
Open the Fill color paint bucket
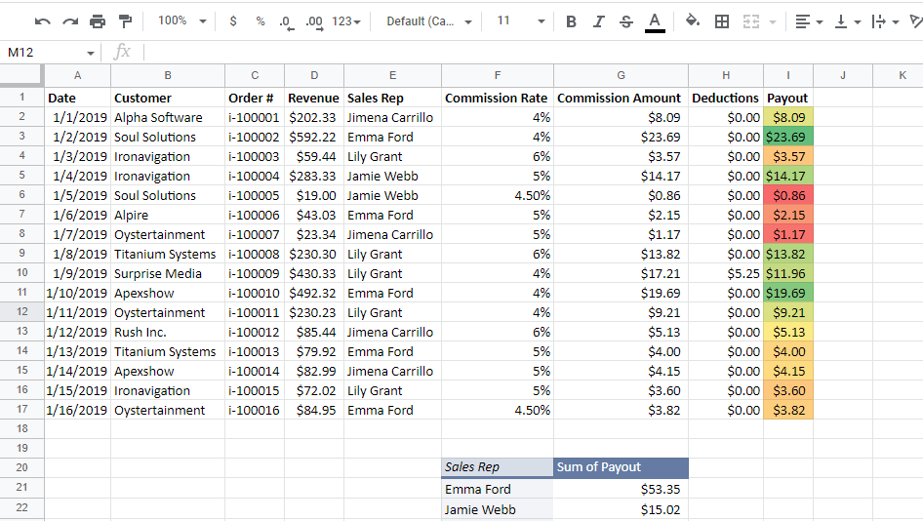[x=693, y=21]
